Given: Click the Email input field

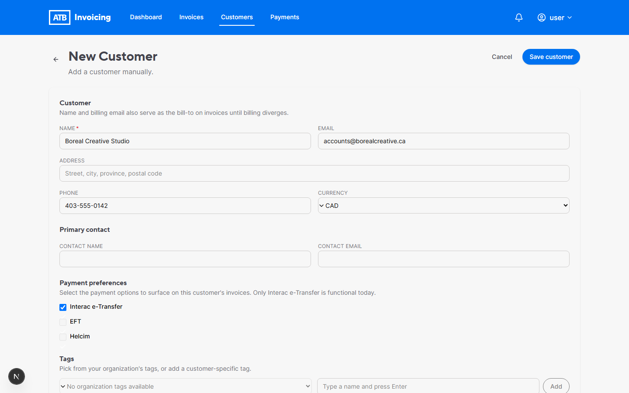Looking at the screenshot, I should coord(444,141).
